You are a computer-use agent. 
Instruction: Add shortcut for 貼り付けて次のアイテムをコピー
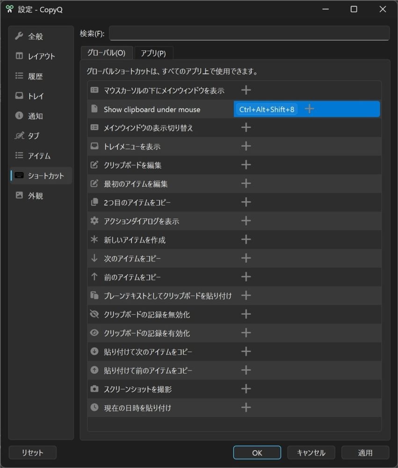coord(246,351)
